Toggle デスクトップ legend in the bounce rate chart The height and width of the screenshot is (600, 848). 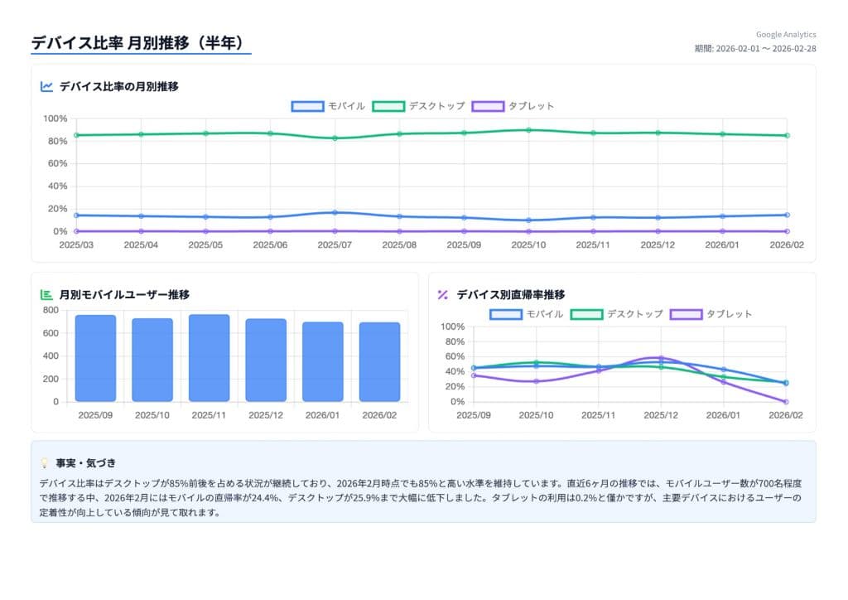pyautogui.click(x=618, y=314)
